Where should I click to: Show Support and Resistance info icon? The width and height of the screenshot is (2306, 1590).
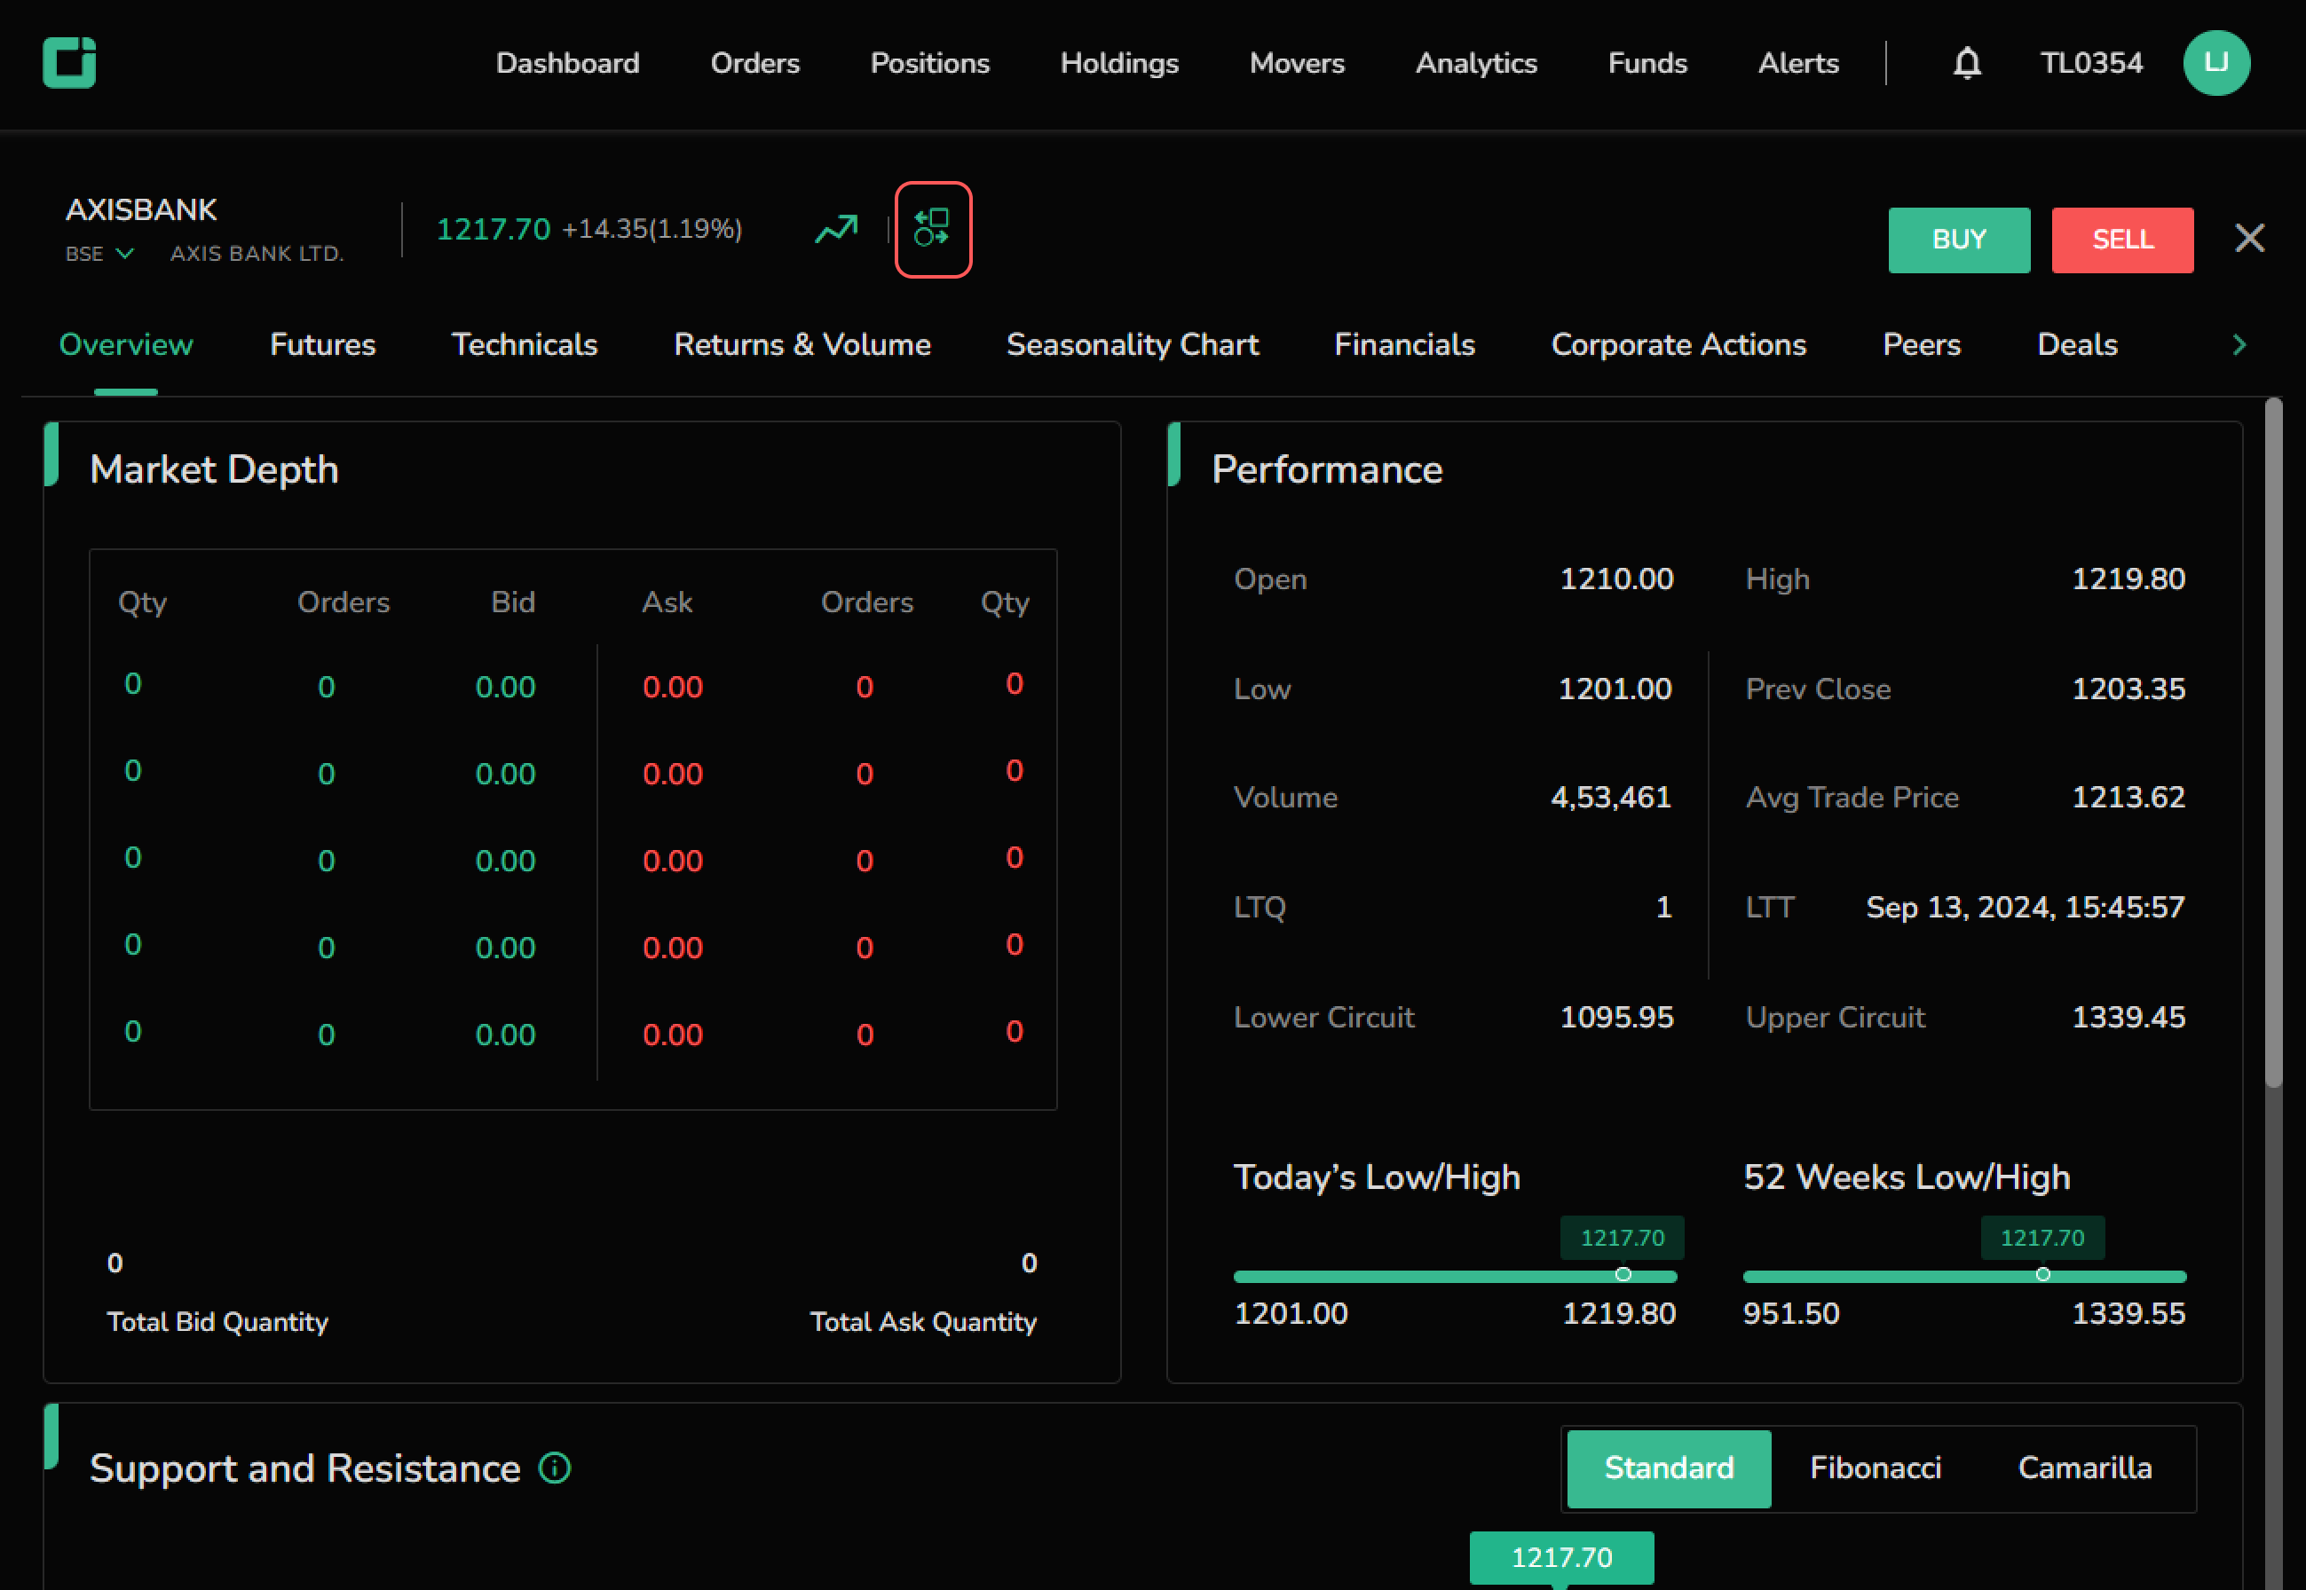[x=554, y=1468]
